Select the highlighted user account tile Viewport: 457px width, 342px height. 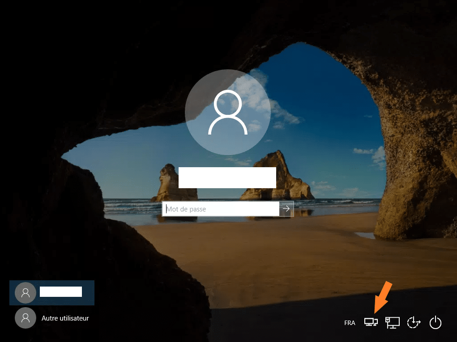(x=52, y=292)
